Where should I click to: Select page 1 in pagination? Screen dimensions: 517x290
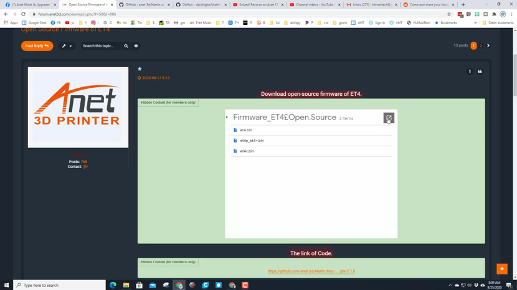(473, 46)
